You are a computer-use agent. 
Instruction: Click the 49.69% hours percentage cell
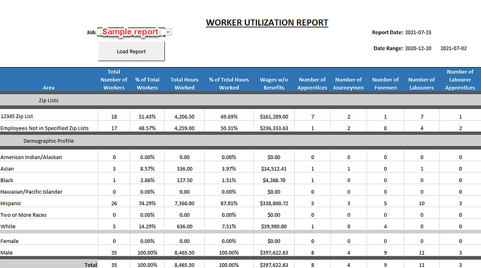(x=229, y=117)
